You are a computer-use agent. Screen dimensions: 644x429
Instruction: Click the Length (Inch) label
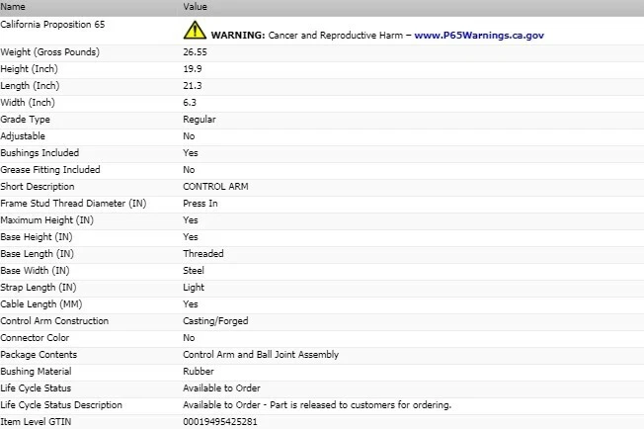pos(30,86)
